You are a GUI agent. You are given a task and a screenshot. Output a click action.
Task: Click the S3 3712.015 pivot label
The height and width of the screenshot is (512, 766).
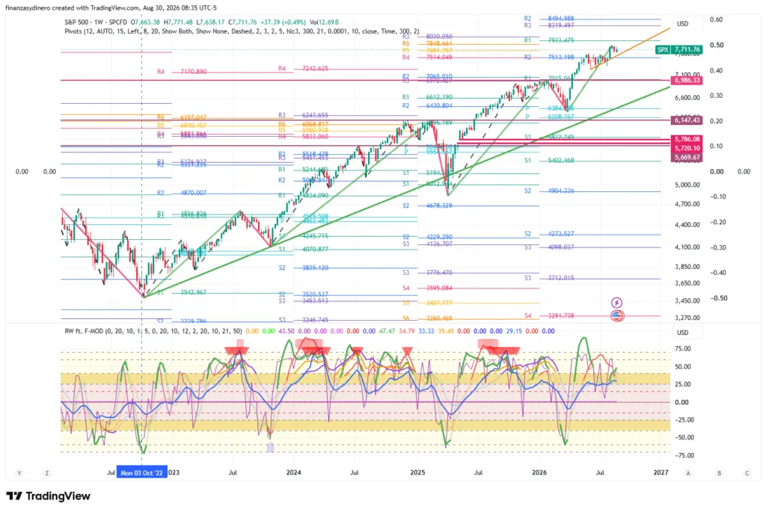pos(549,278)
